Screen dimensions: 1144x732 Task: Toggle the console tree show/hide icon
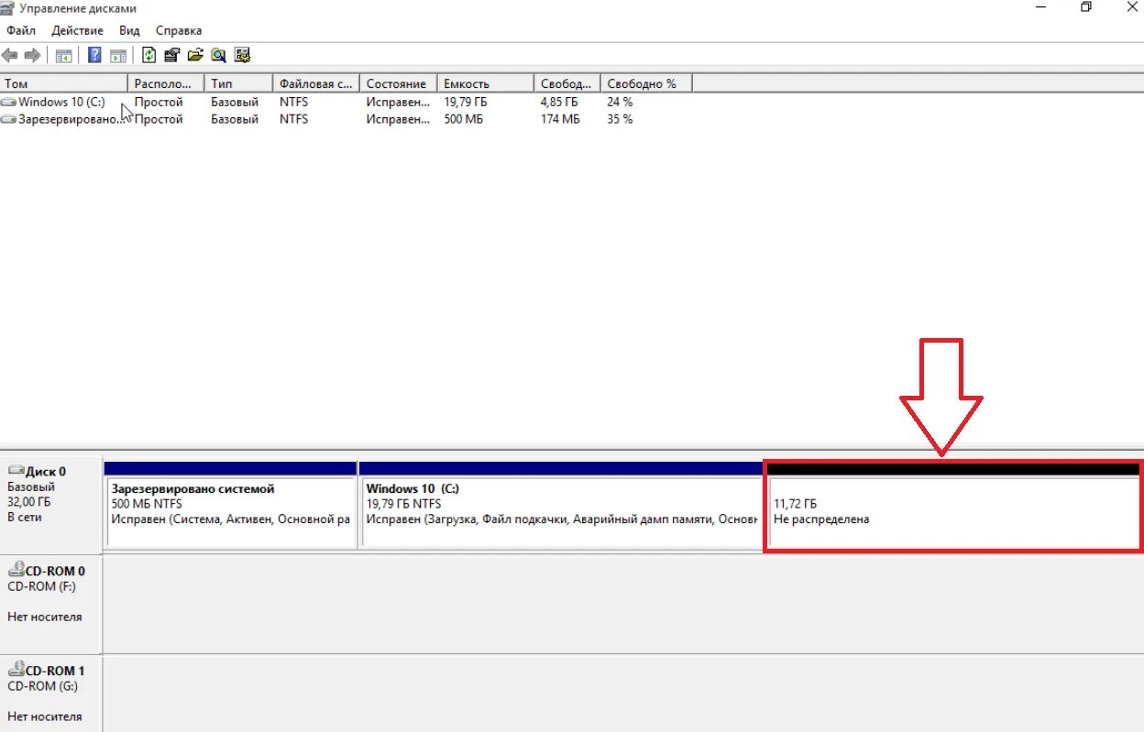[x=63, y=55]
